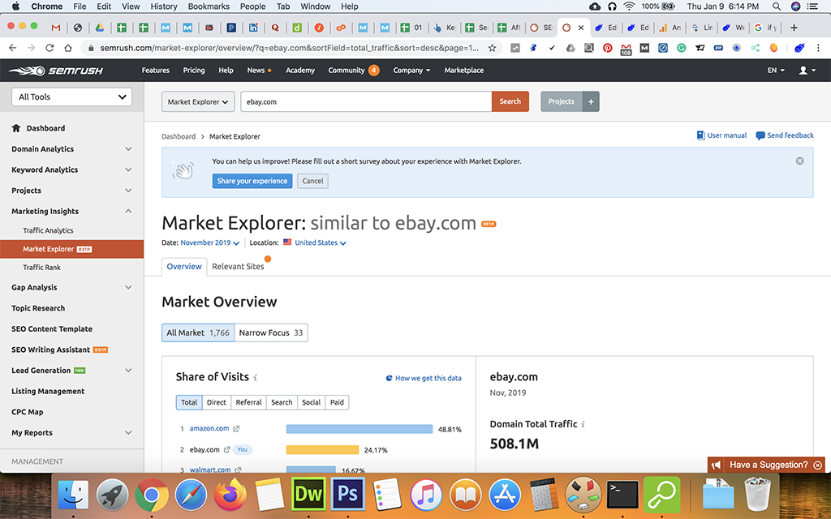Open amazon.com external link icon

(x=236, y=429)
